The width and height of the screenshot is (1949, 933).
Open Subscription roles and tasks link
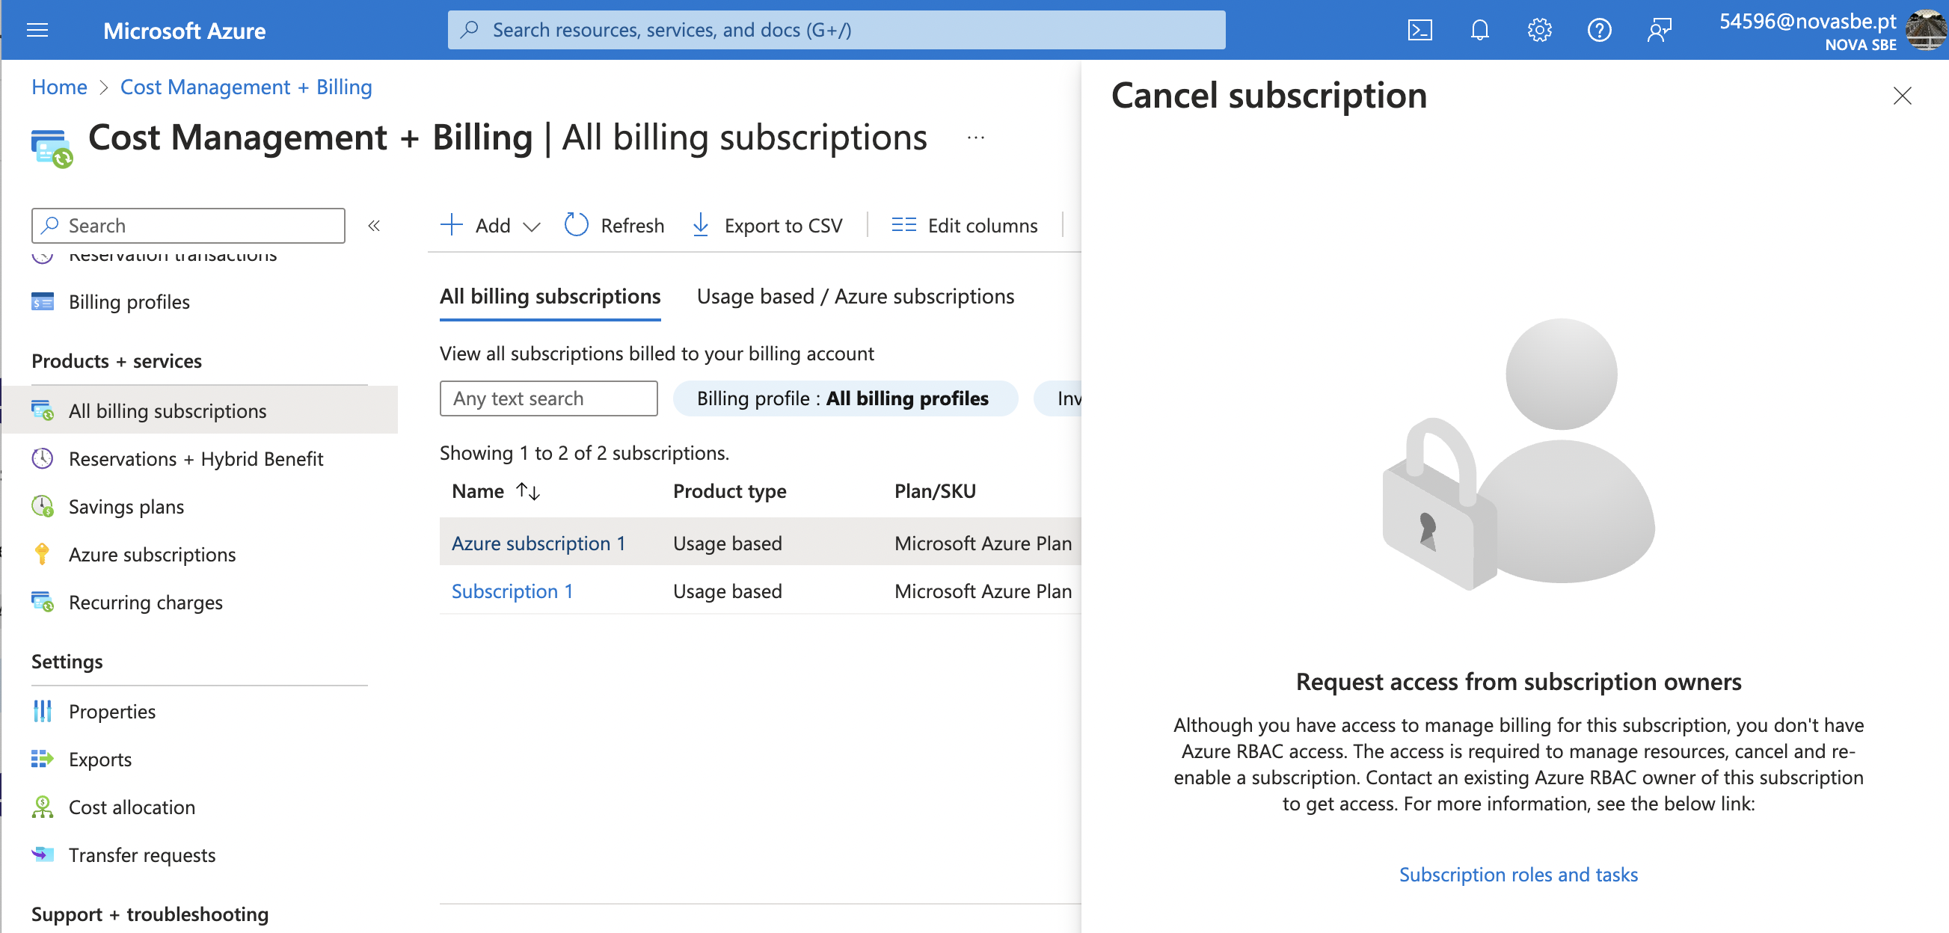[x=1517, y=874]
